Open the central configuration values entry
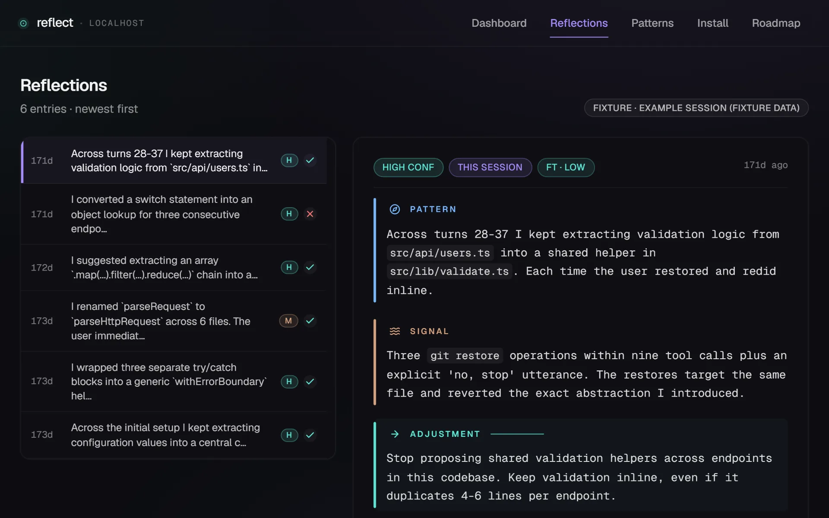 [174, 435]
